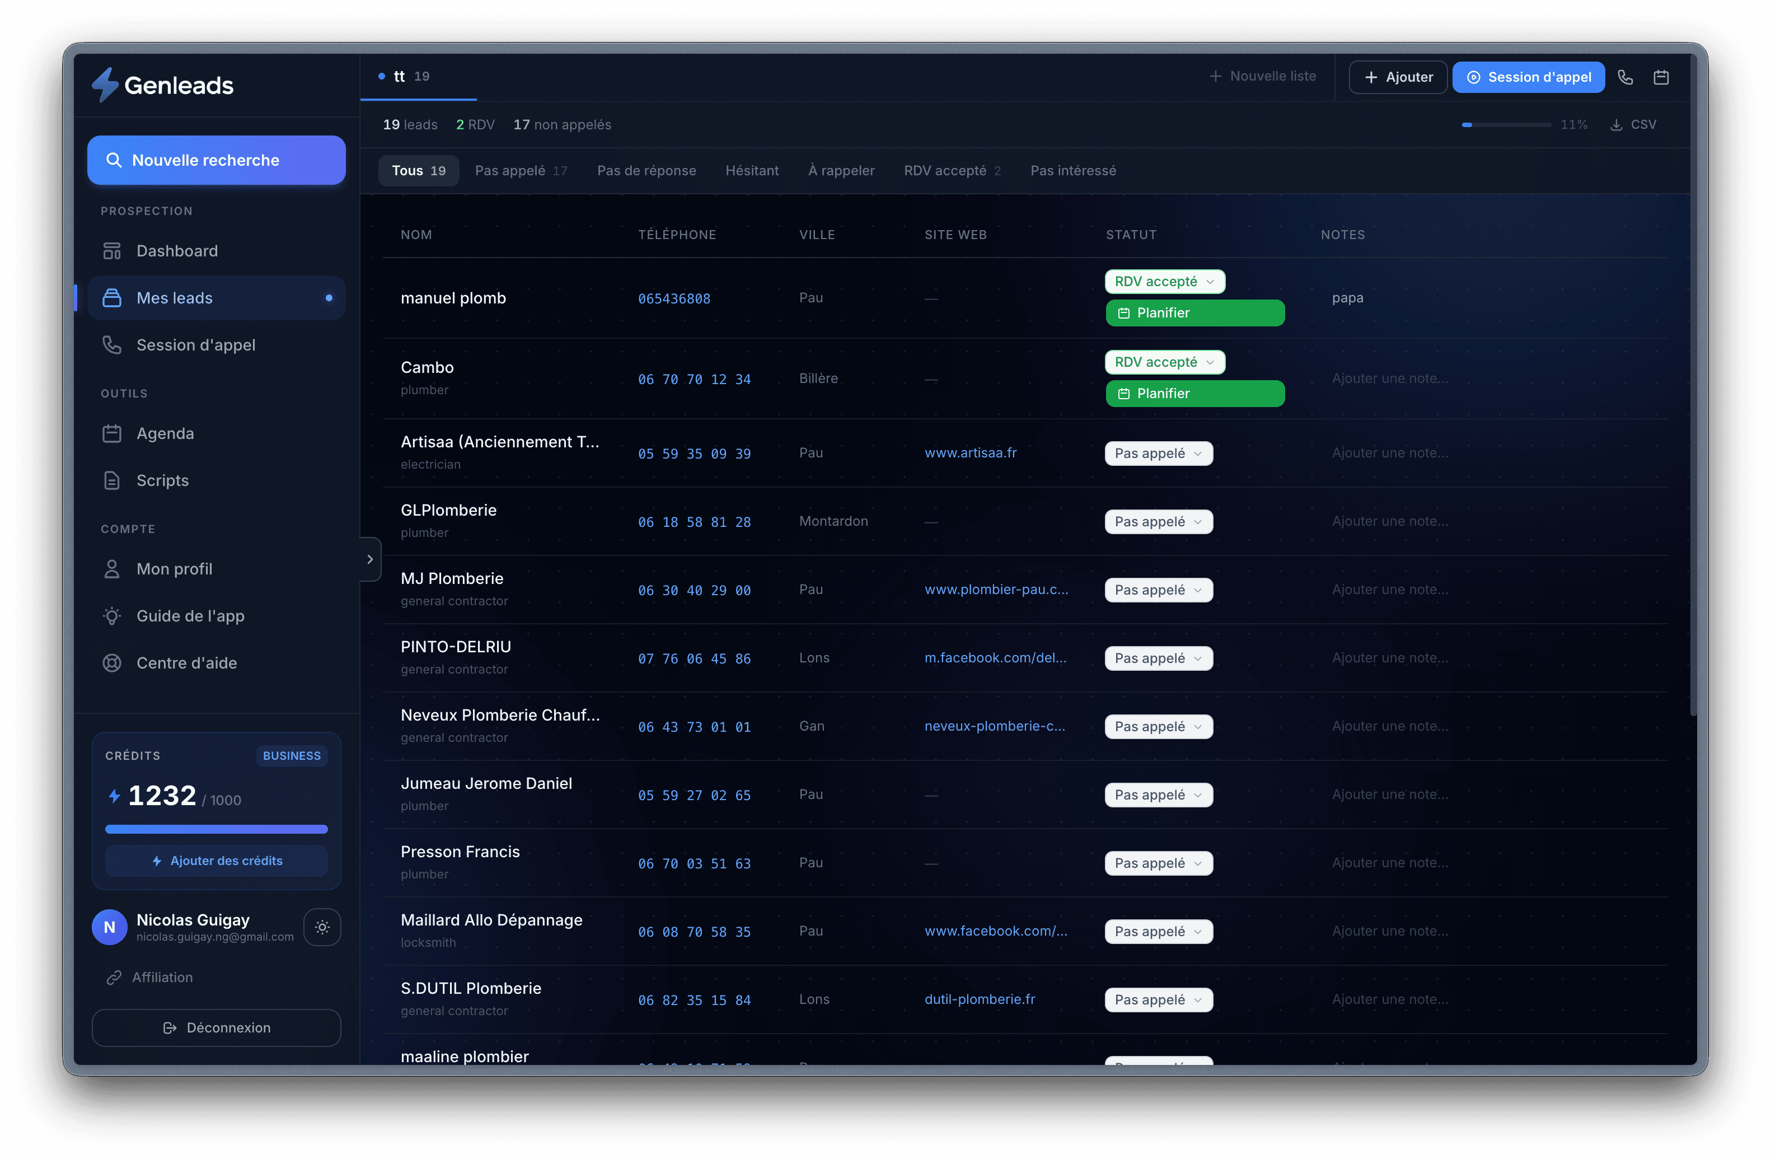Click the Genleads lightning logo
The height and width of the screenshot is (1159, 1771).
[105, 85]
